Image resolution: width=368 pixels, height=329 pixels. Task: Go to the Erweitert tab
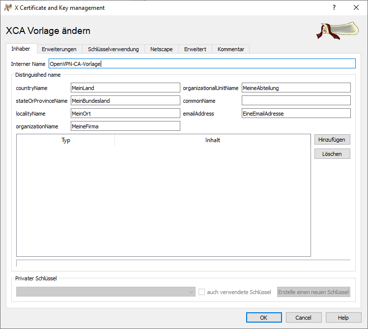[195, 49]
